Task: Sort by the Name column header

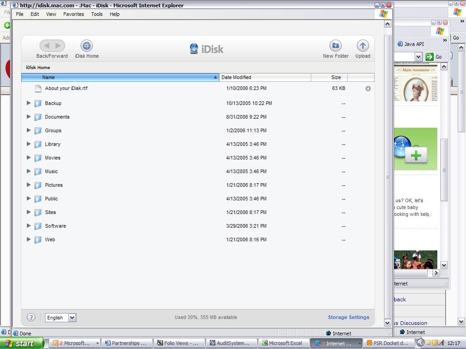Action: click(120, 77)
